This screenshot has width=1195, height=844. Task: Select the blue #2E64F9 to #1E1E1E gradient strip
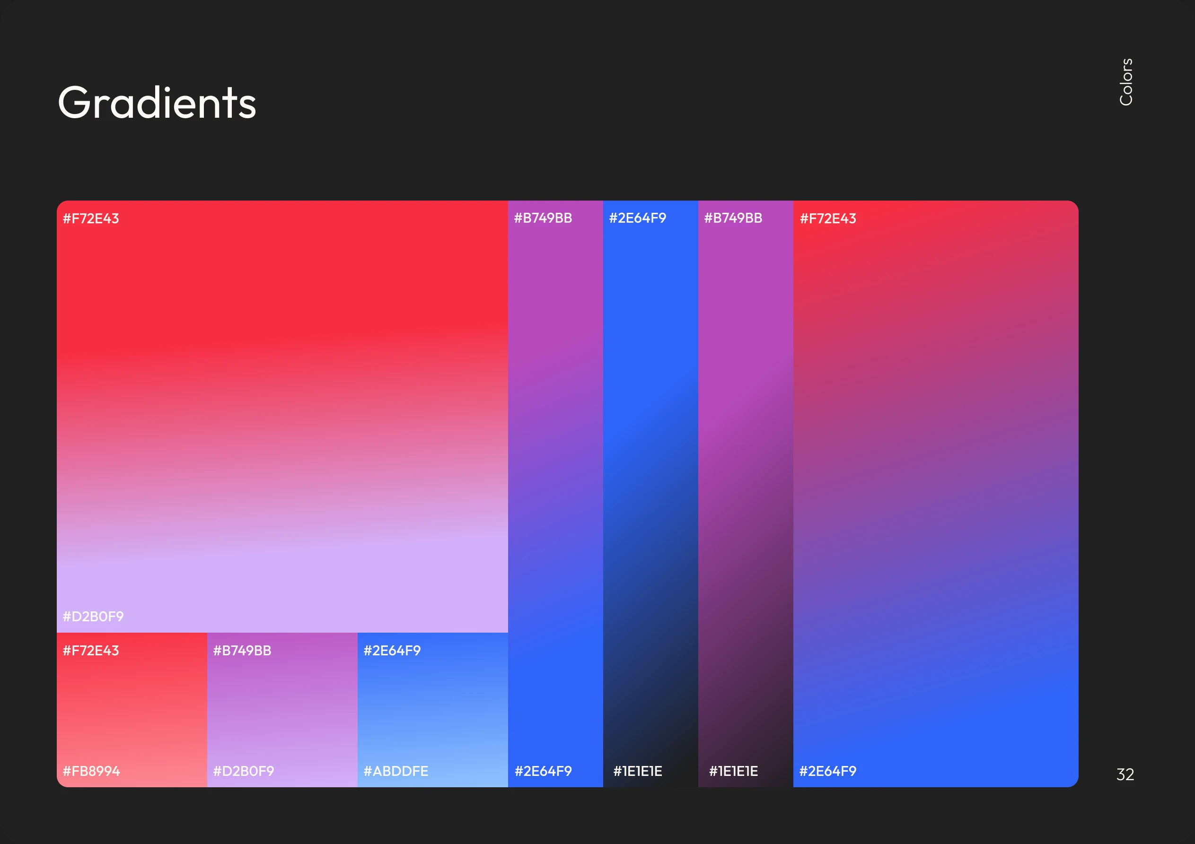[x=650, y=494]
